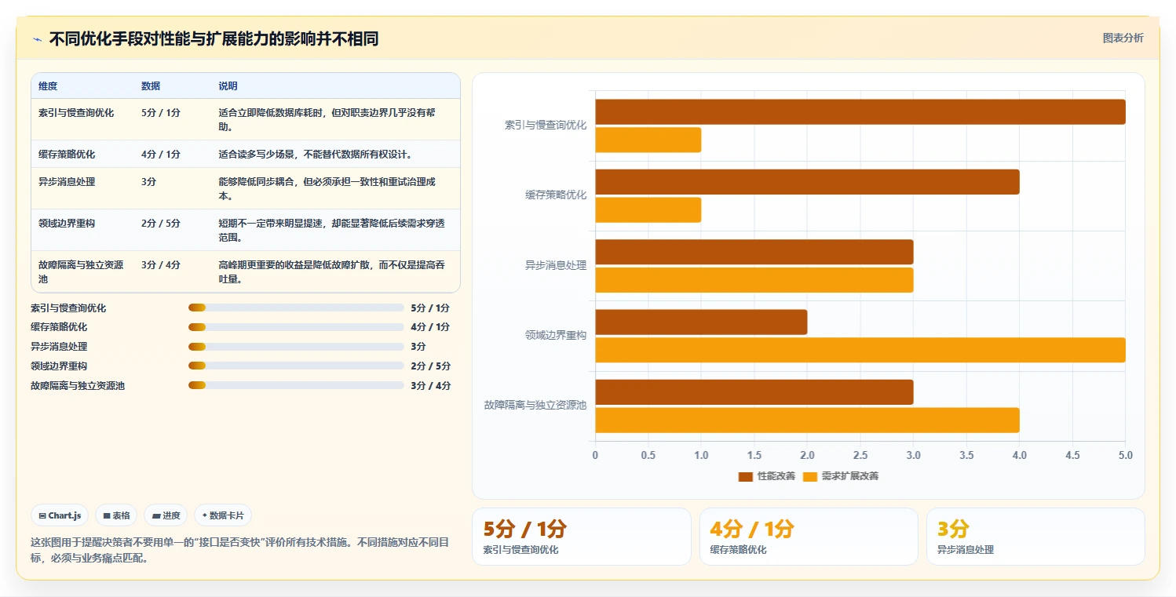Click the chart axis label 缓存策略优化

pyautogui.click(x=556, y=195)
